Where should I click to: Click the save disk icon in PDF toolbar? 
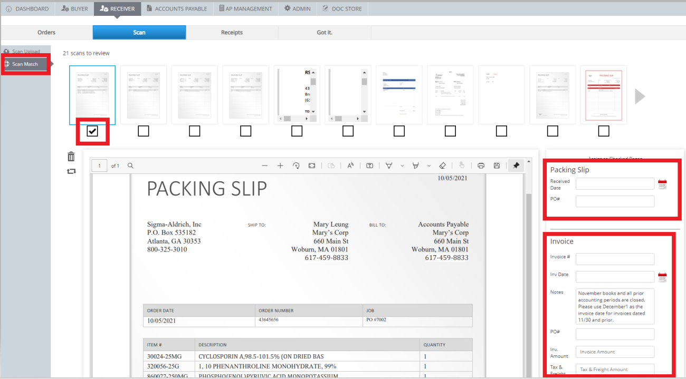(x=497, y=166)
